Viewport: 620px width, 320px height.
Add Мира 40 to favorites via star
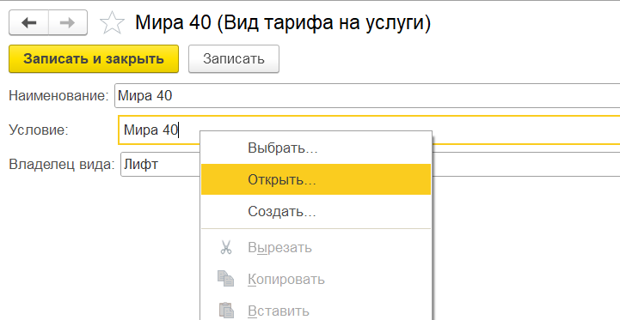tap(112, 23)
